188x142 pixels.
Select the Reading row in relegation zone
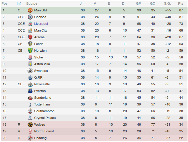point(94,138)
